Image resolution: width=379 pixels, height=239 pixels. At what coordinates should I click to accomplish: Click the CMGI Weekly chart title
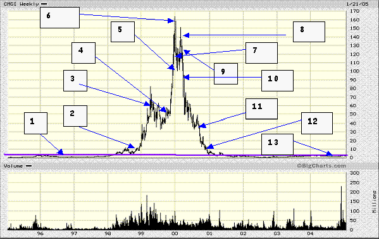click(21, 4)
